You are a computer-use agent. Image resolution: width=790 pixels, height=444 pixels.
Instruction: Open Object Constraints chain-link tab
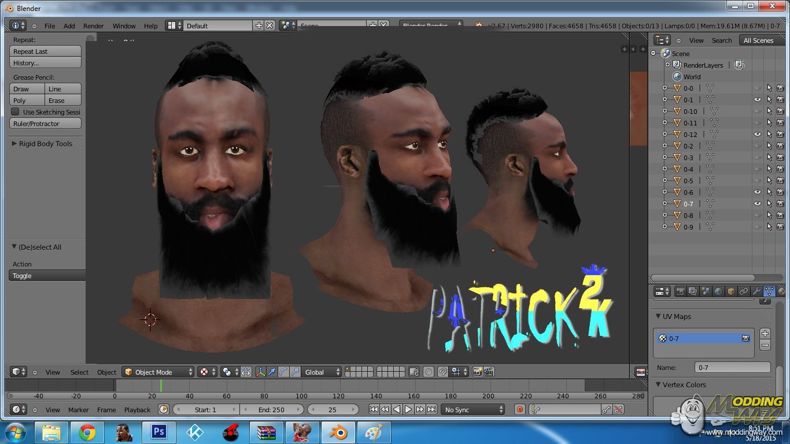click(x=744, y=292)
